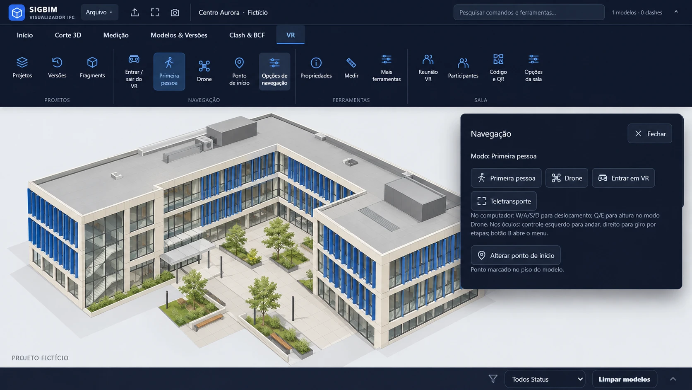Viewport: 692px width, 390px height.
Task: Toggle Opções de navegação panel
Action: (x=274, y=71)
